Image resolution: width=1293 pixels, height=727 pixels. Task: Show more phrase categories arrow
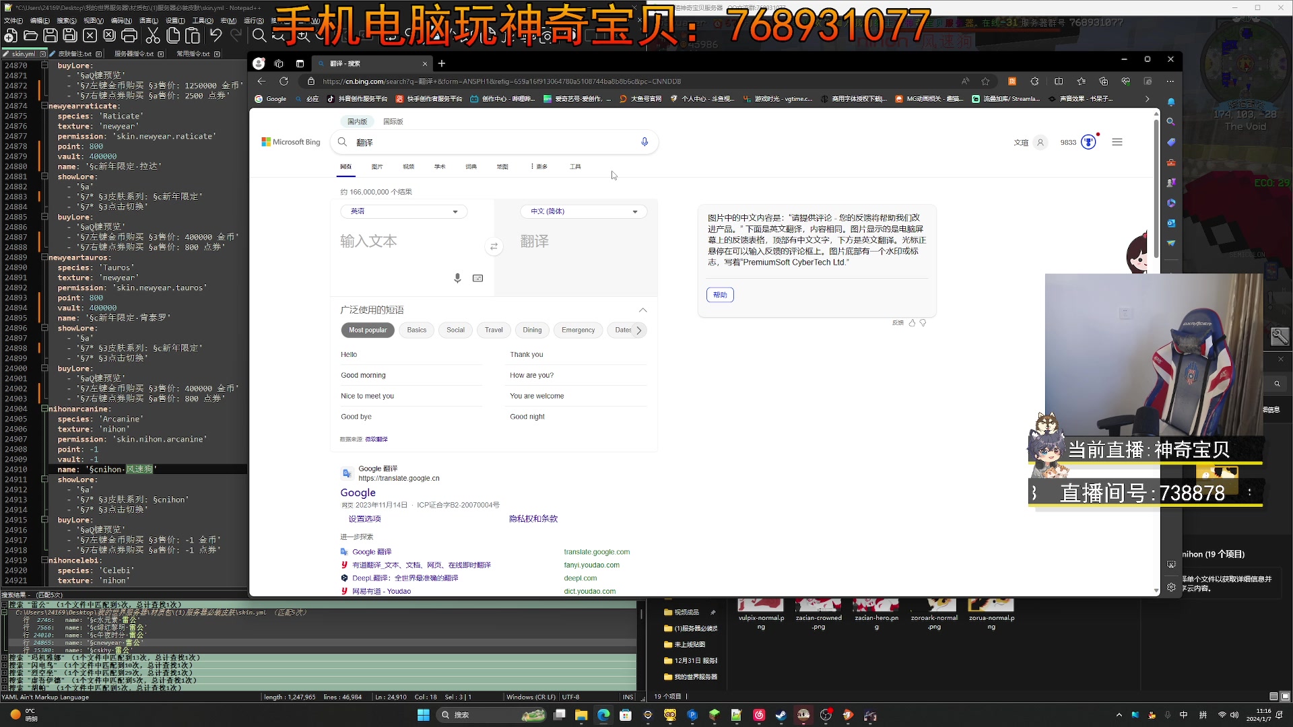[639, 331]
